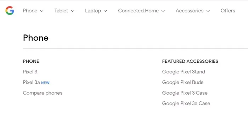248x128 pixels.
Task: Open the Google Pixel 3a Case link
Action: 186,104
